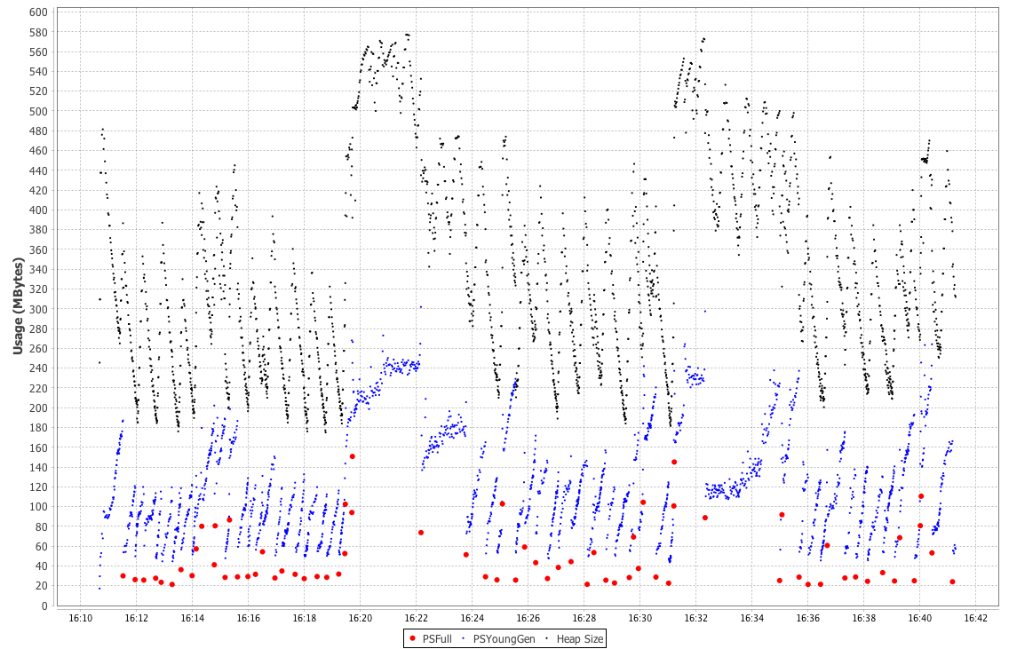This screenshot has width=1009, height=649.
Task: Select the Heap Size label in the legend
Action: point(580,638)
